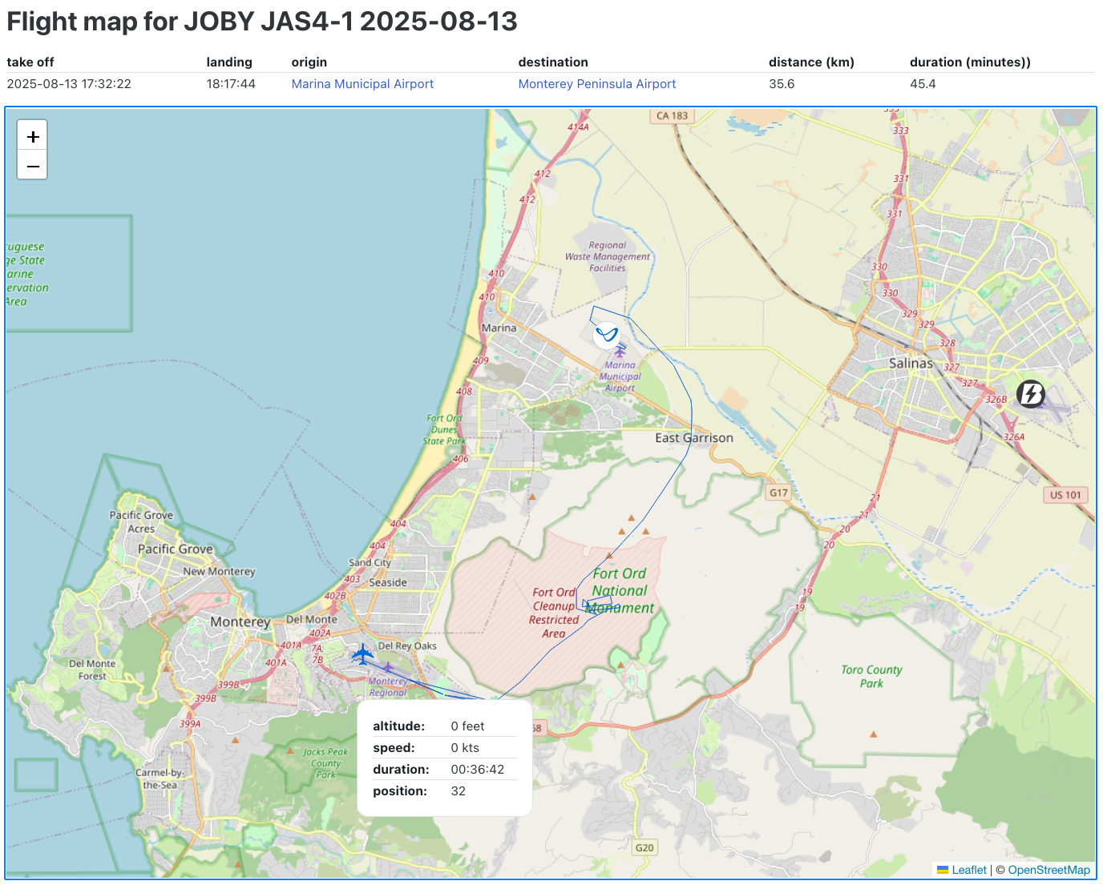Click the Joby logo marker near Marina
Screen dimensions: 1103x889
click(607, 335)
